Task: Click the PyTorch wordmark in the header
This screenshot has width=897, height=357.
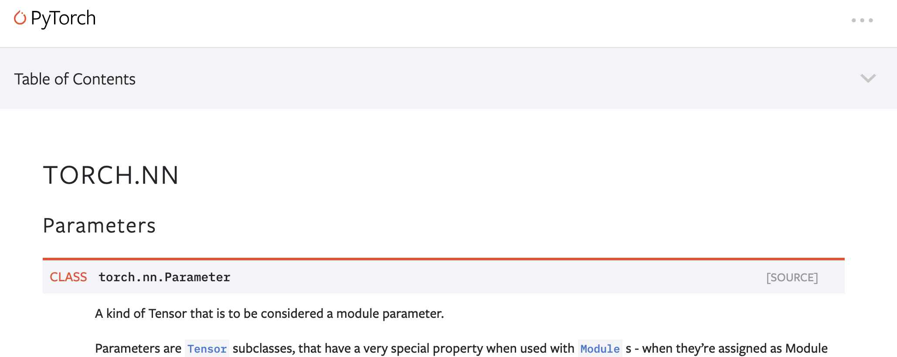Action: point(64,18)
